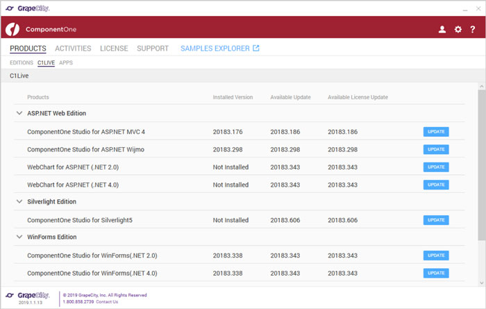Click the external link icon beside Samples Explorer
This screenshot has height=309, width=486.
click(256, 48)
